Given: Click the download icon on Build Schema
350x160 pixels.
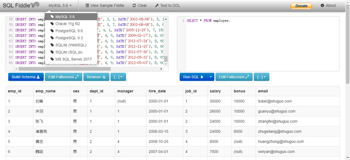Looking at the screenshot, I should (38, 77).
